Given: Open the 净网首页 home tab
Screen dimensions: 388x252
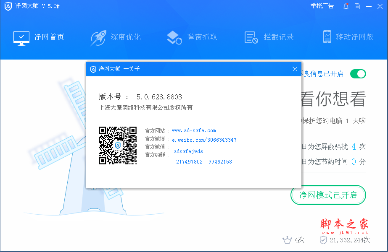Looking at the screenshot, I should point(39,37).
